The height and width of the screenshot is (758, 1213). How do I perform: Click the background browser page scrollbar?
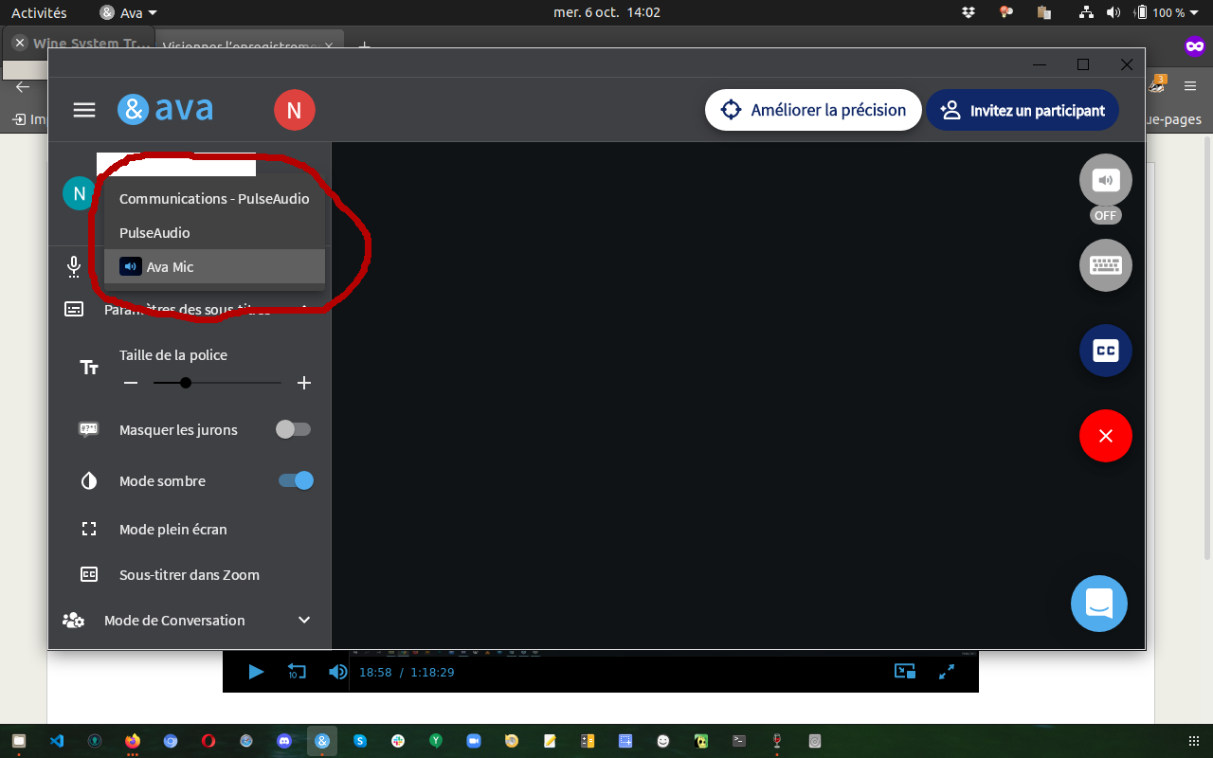(1206, 346)
